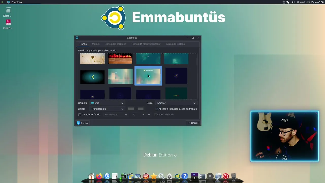The width and height of the screenshot is (325, 183).
Task: Open the Atajos de teclado tab
Action: click(175, 44)
